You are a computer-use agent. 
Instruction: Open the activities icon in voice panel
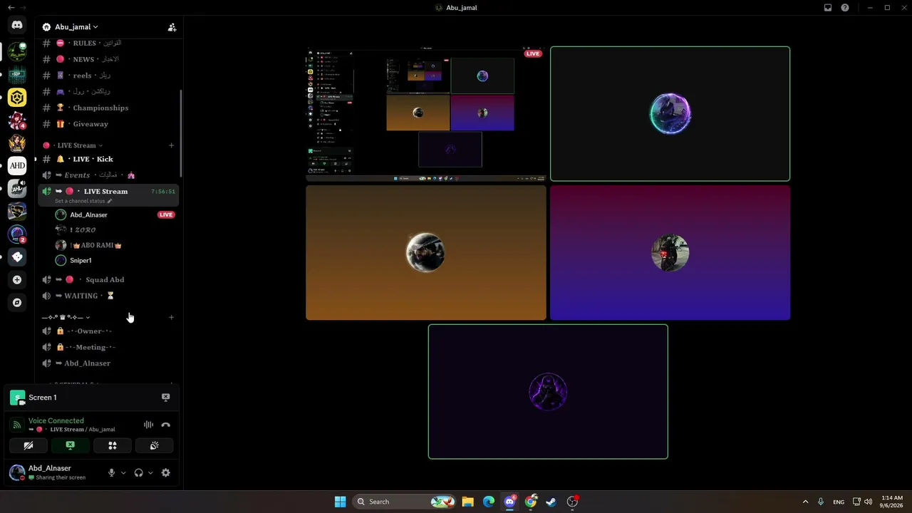click(112, 445)
